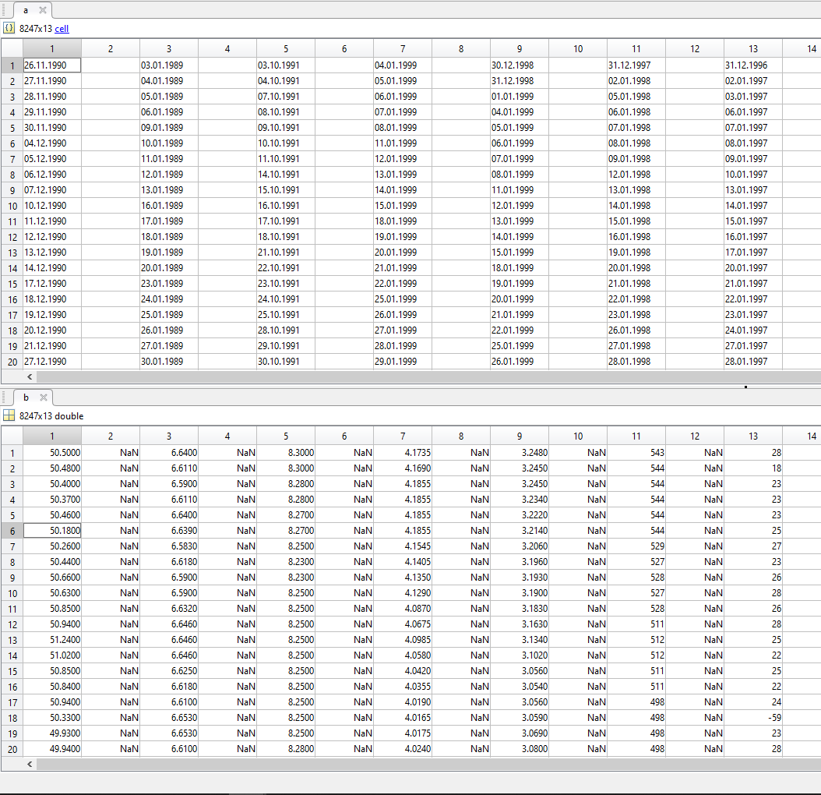Select cell containing 01.01.1999
821x795 pixels.
pyautogui.click(x=520, y=97)
